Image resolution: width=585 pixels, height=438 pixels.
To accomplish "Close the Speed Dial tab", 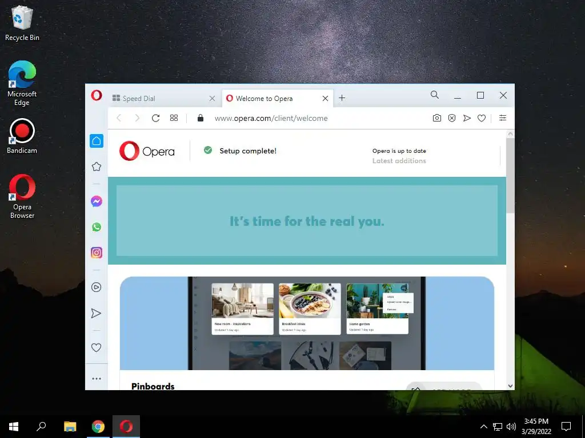I will pyautogui.click(x=213, y=98).
